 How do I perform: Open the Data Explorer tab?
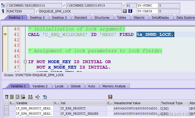(185, 18)
